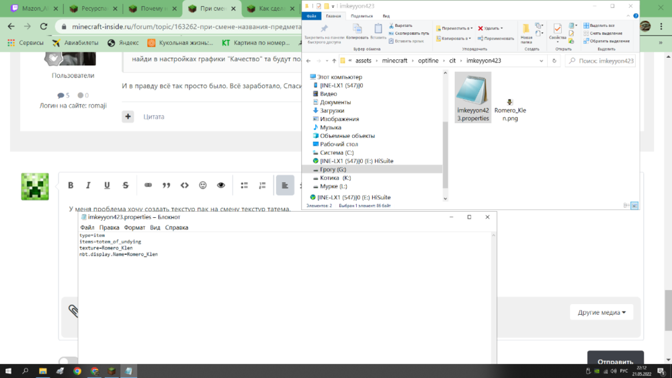This screenshot has width=672, height=378.
Task: Click the Цитата quote link
Action: pos(154,117)
